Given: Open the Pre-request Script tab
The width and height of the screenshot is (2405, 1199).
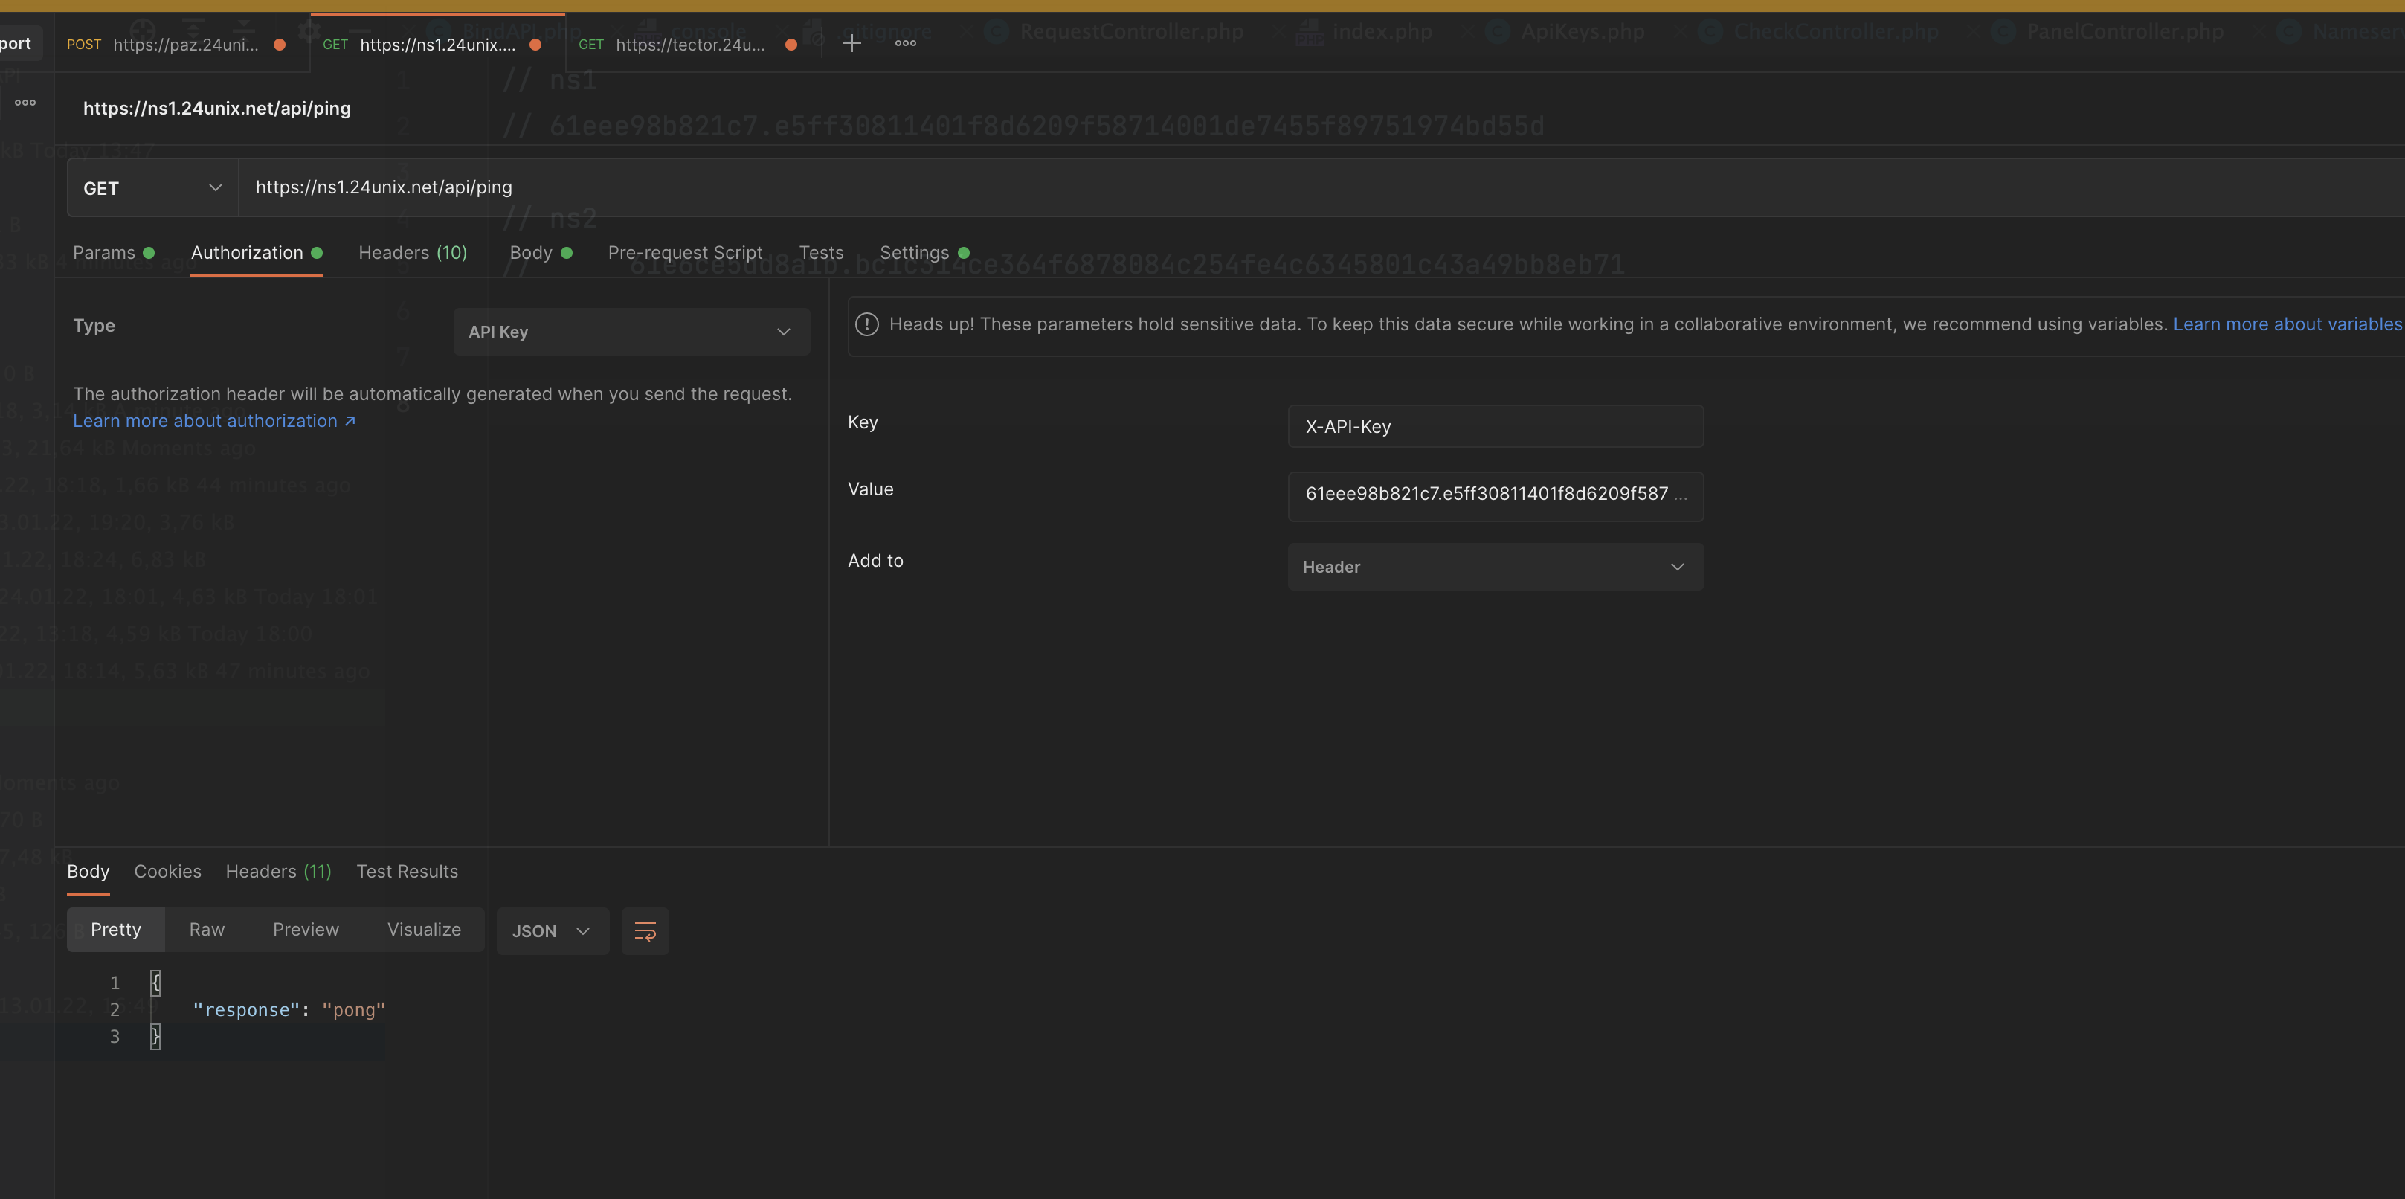Looking at the screenshot, I should coord(684,253).
